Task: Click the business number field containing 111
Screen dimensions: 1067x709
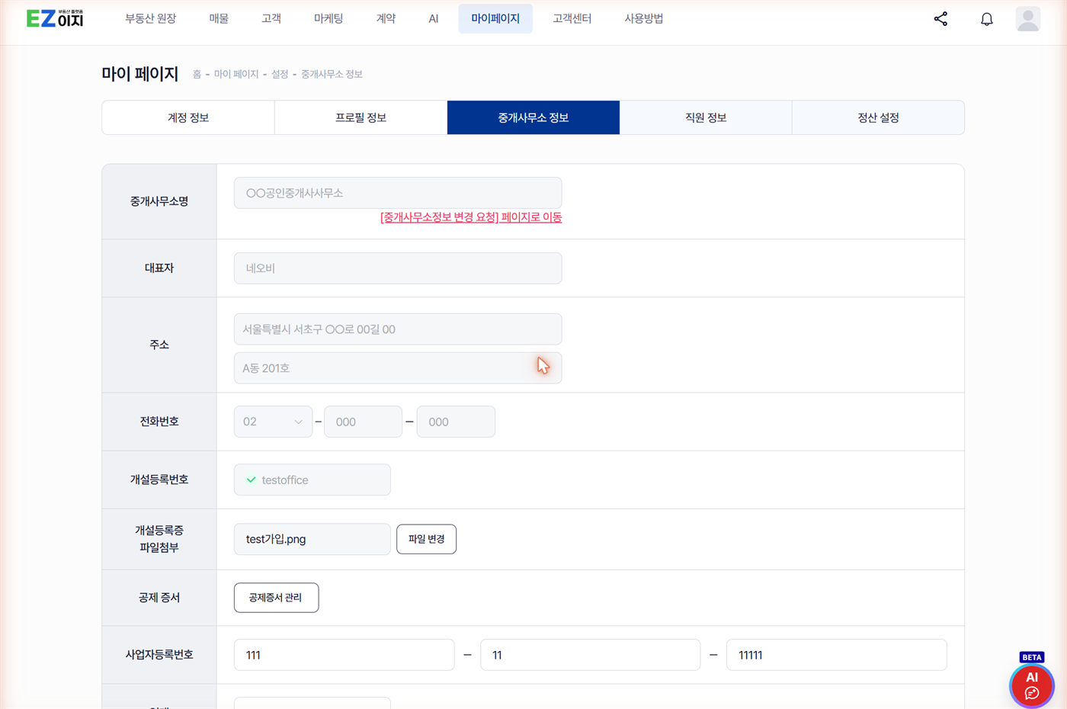Action: [x=344, y=655]
